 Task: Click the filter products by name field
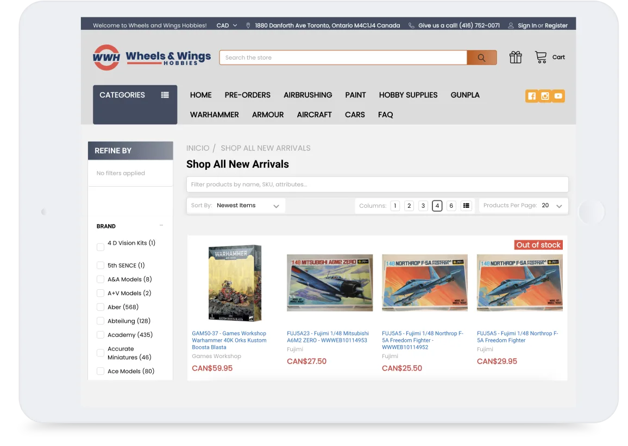click(377, 184)
